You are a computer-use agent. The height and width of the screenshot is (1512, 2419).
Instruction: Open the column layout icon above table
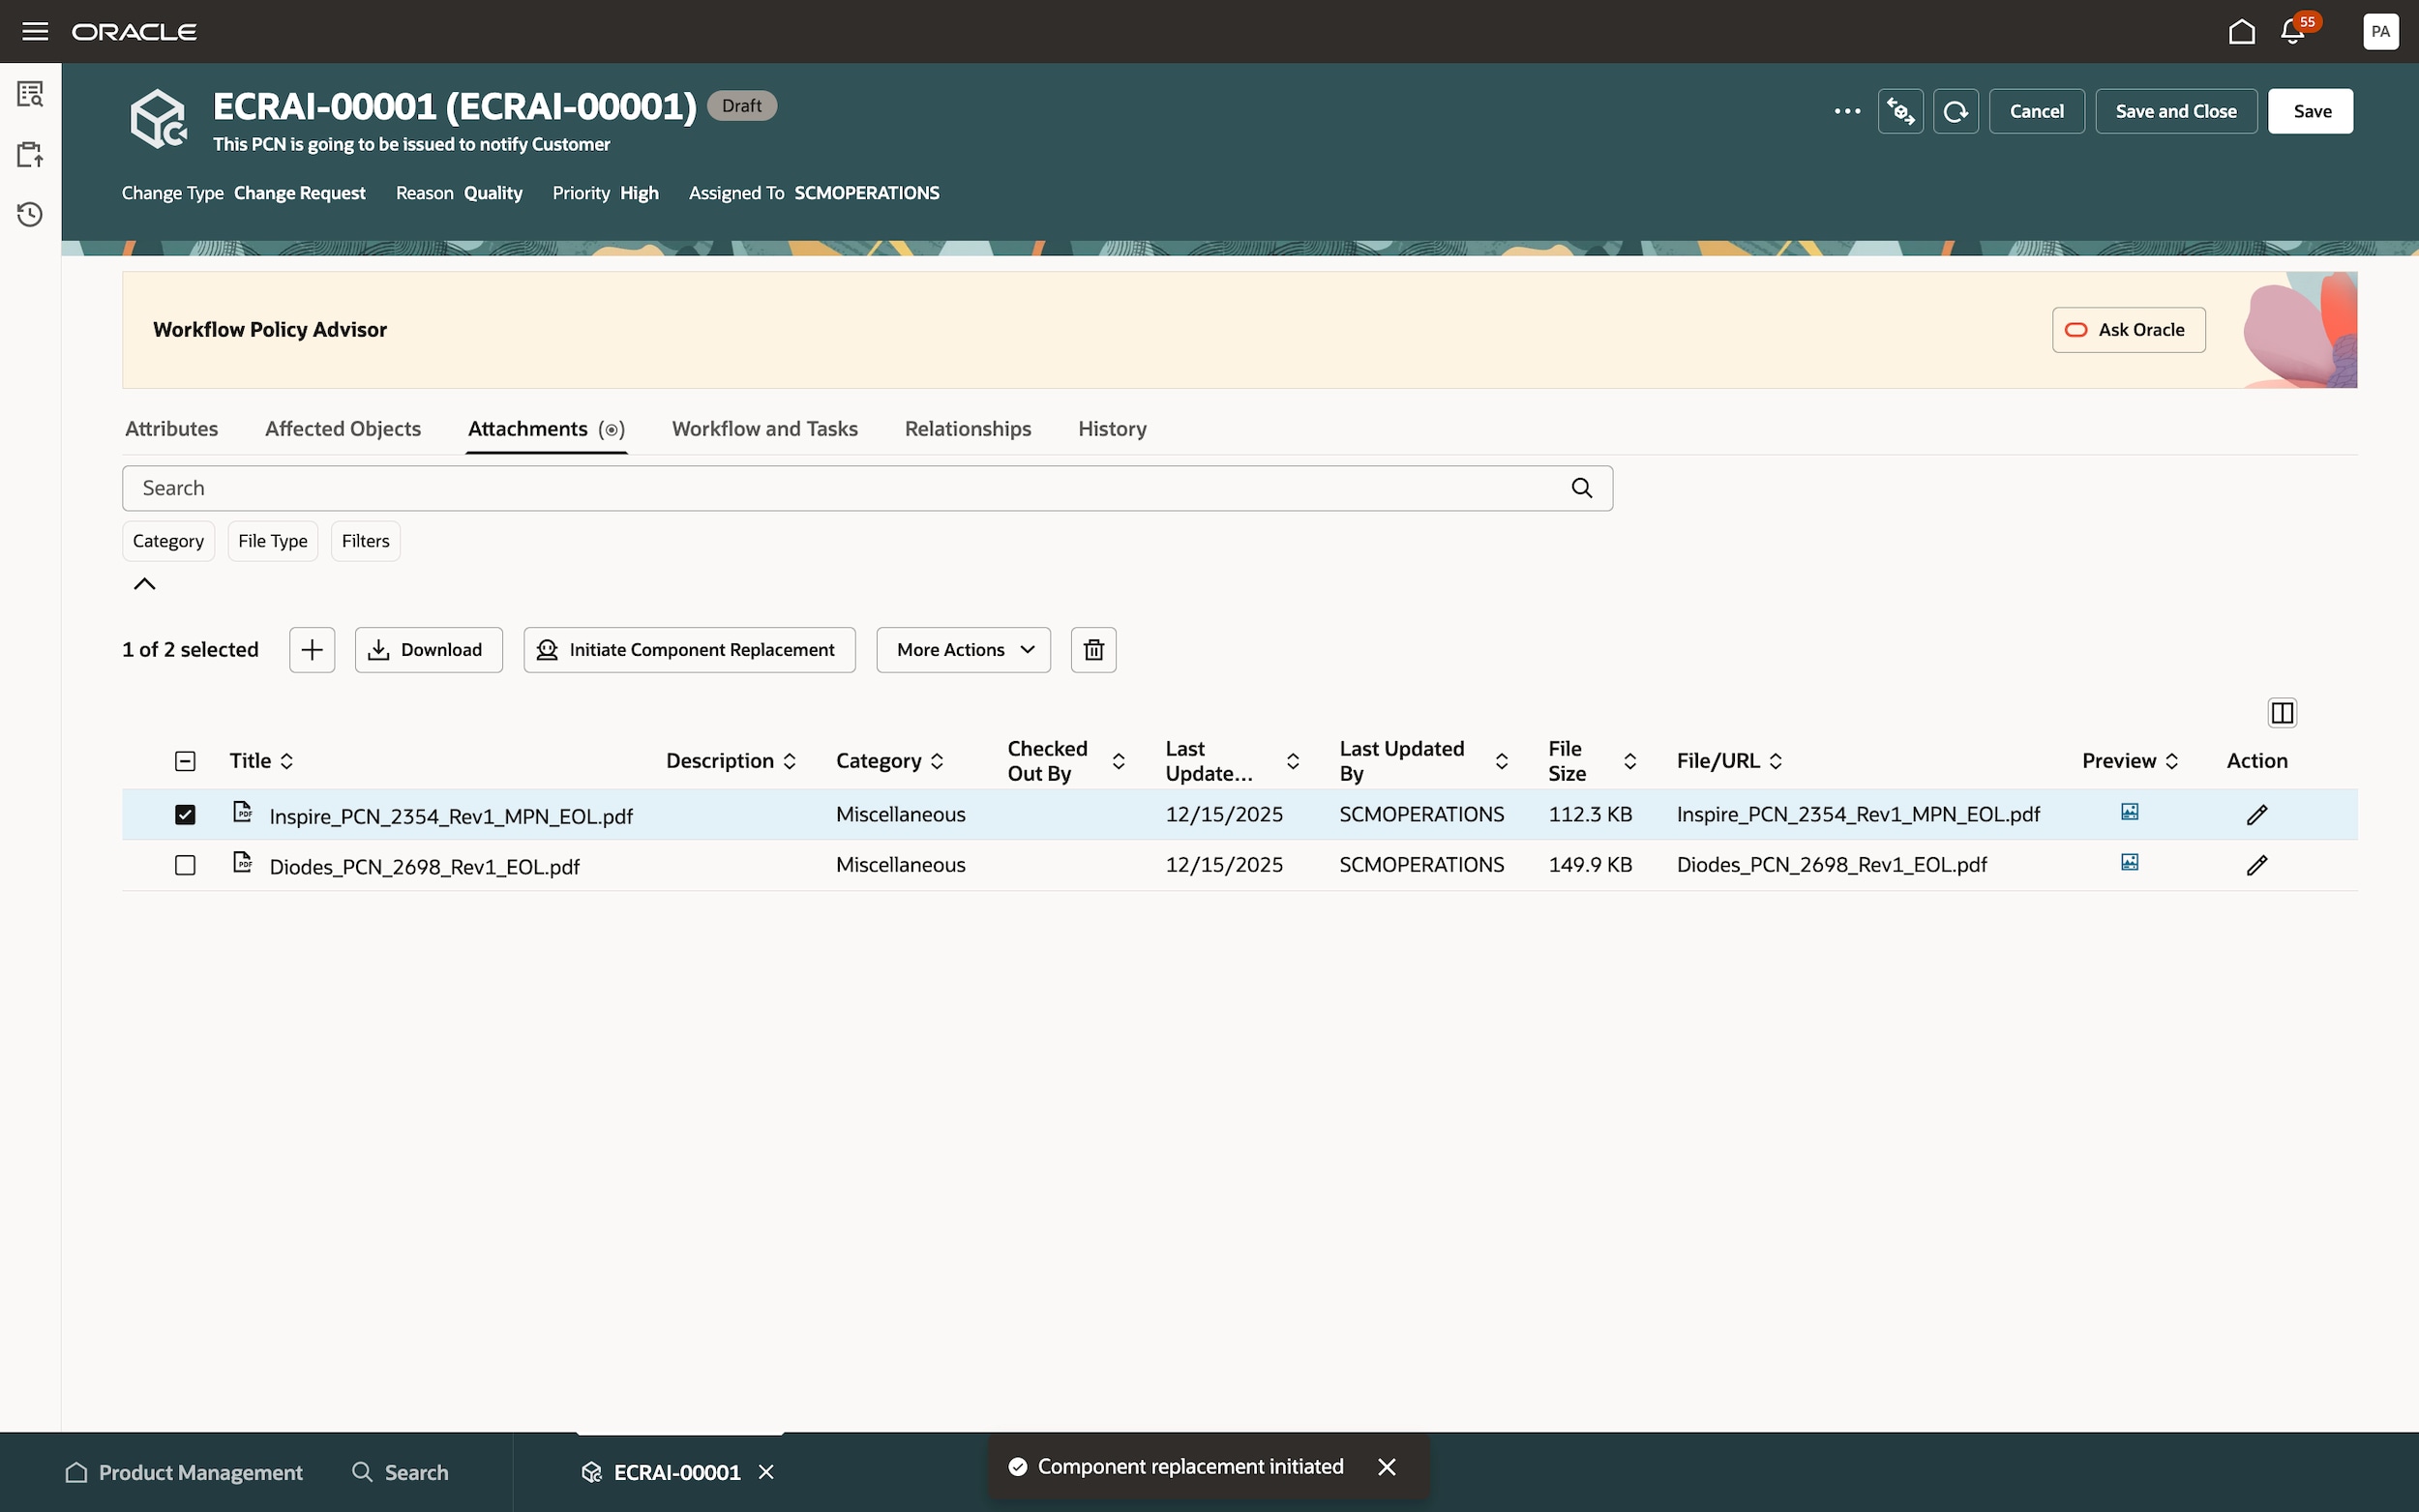[2281, 713]
